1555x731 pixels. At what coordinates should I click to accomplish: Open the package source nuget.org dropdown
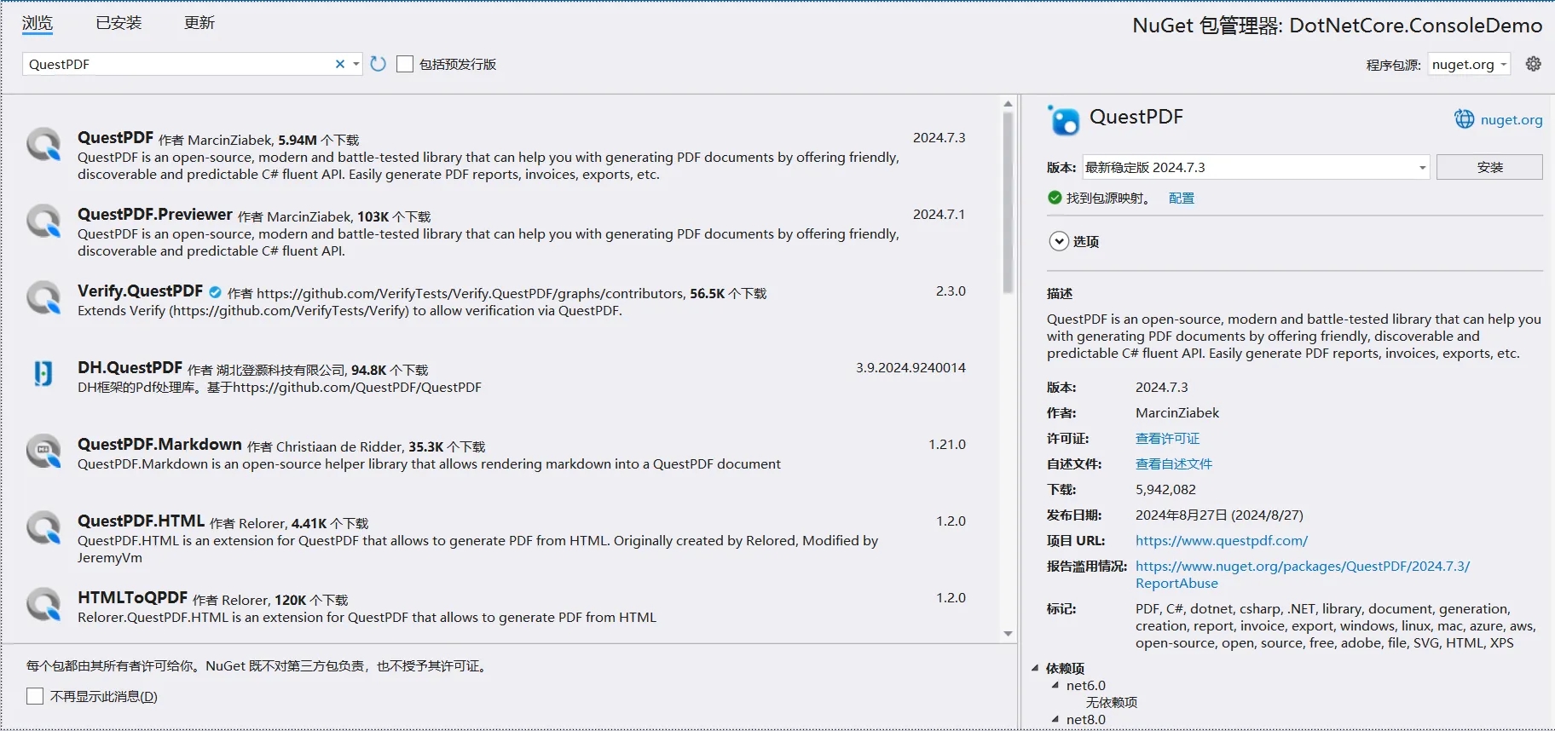point(1470,64)
